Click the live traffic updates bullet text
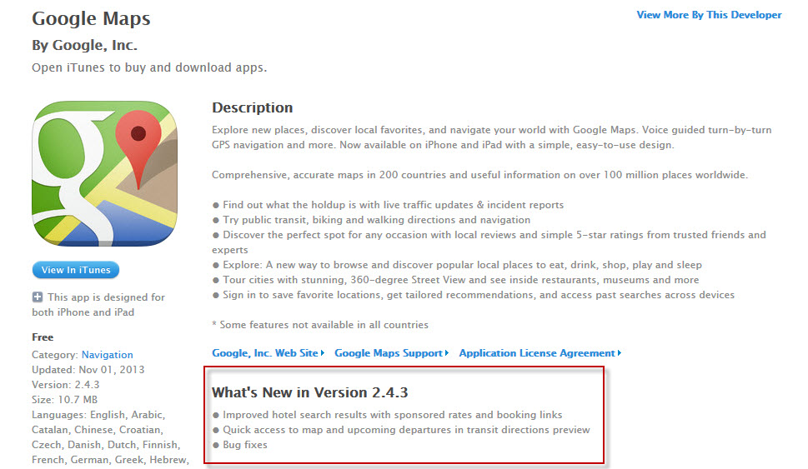808x469 pixels. coord(388,205)
